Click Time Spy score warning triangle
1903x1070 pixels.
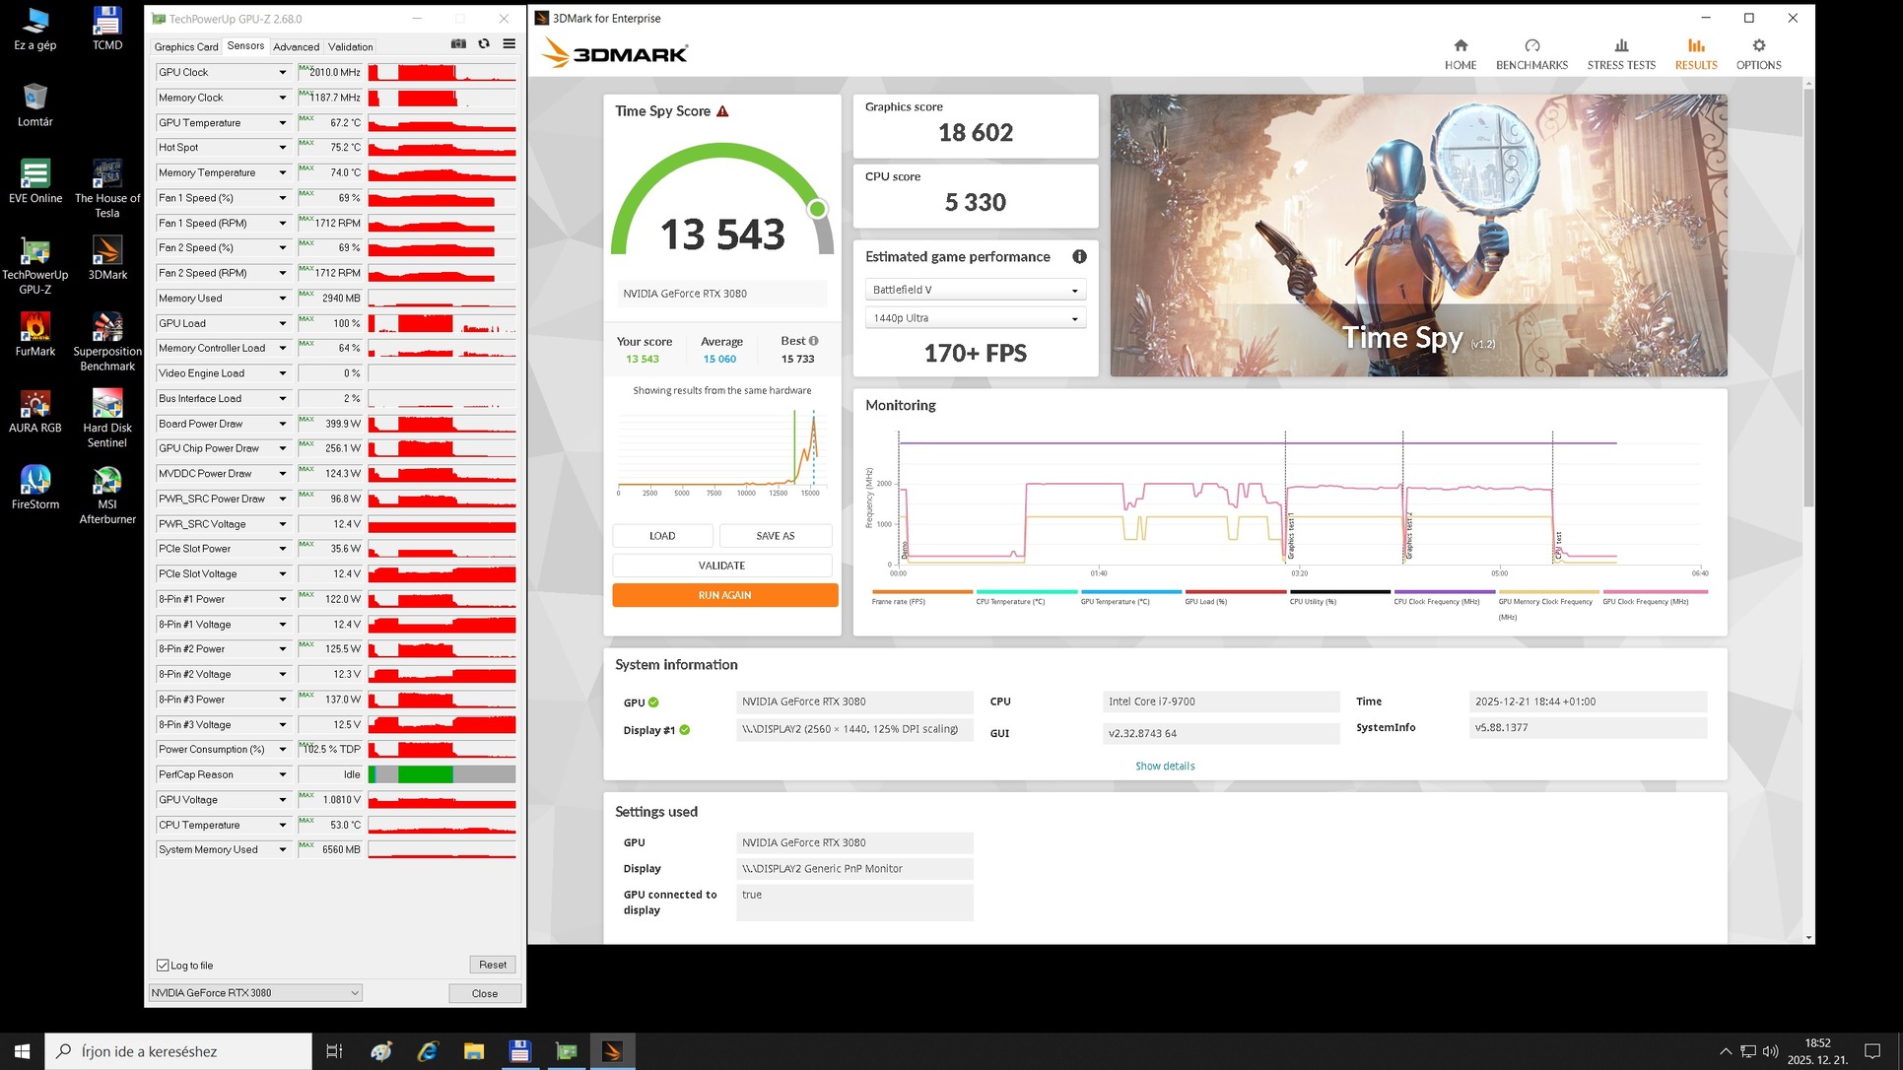click(722, 111)
